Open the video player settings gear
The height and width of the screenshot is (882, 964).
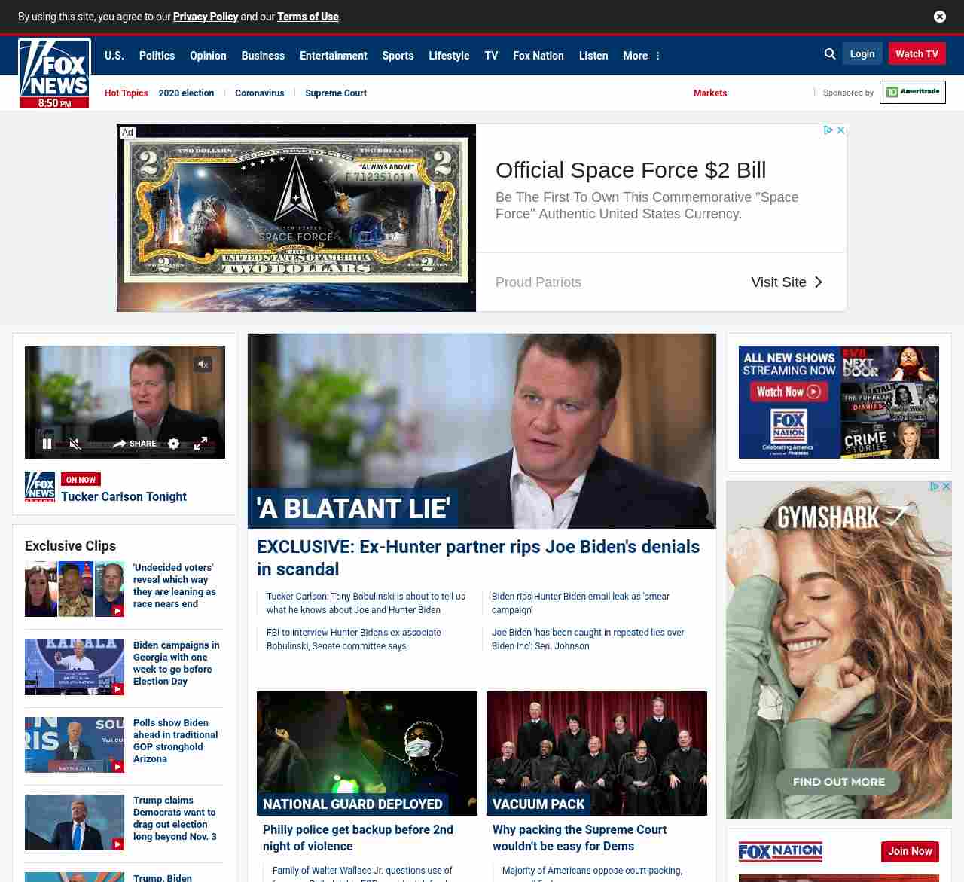coord(173,444)
